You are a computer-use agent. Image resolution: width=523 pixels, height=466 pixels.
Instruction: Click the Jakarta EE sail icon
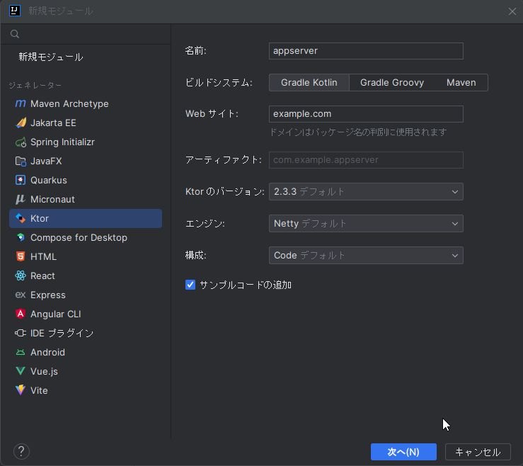(x=21, y=123)
